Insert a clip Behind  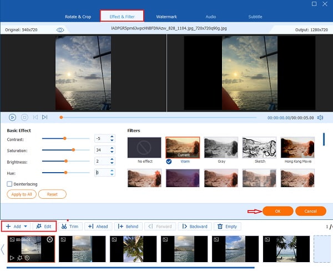pos(128,227)
